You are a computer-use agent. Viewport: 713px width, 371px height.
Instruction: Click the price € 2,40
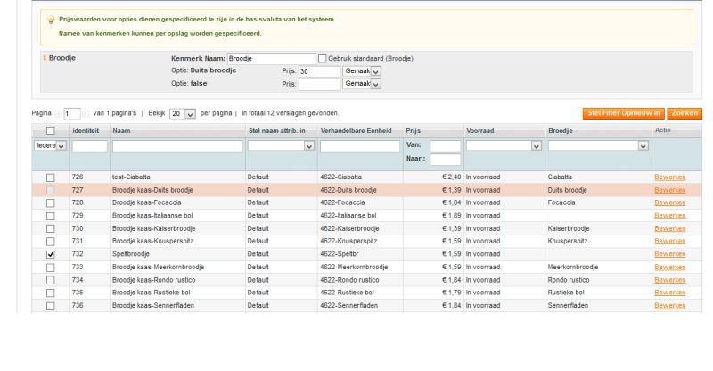(452, 177)
